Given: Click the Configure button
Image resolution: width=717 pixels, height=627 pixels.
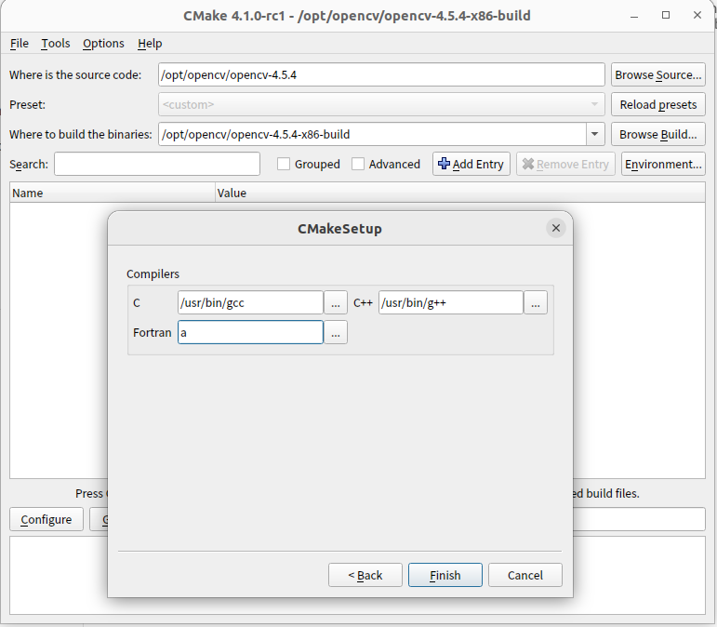Looking at the screenshot, I should 46,519.
